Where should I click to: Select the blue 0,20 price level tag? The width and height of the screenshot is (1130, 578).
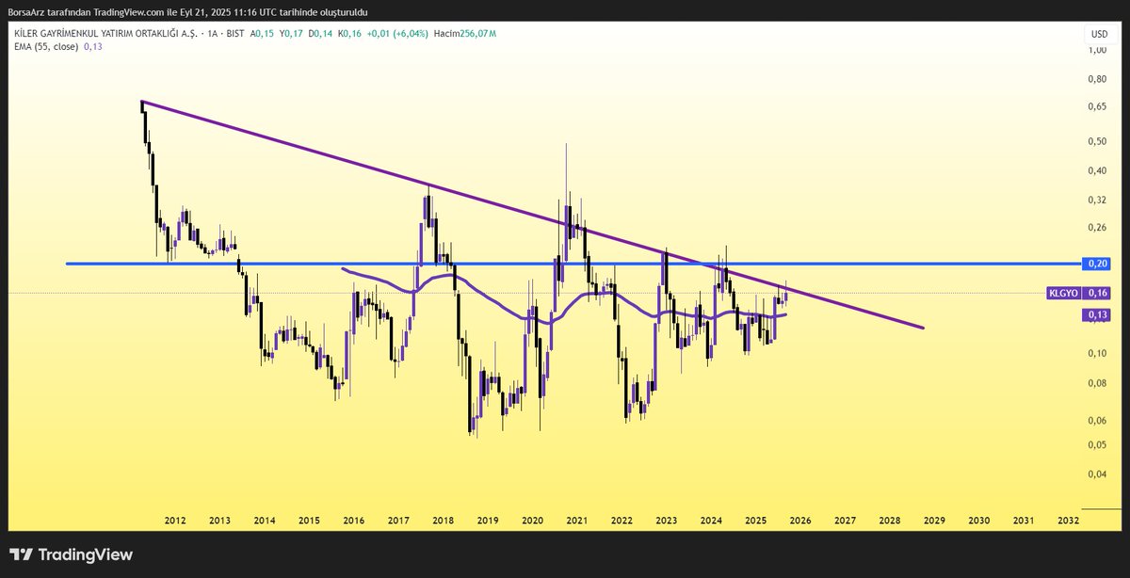[1098, 264]
